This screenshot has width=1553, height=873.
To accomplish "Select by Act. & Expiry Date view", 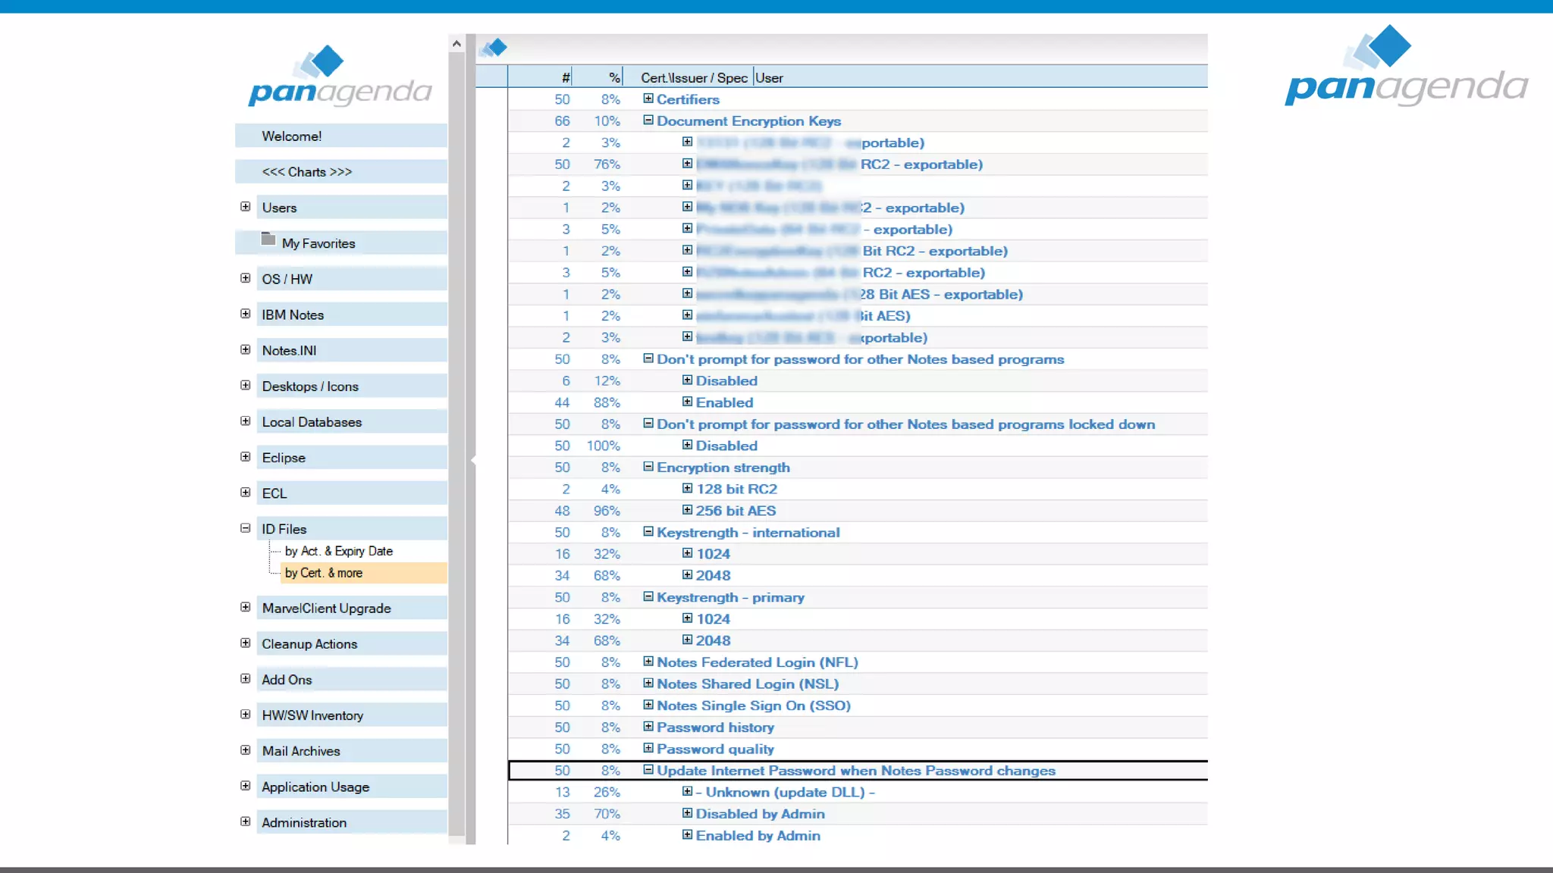I will (338, 551).
